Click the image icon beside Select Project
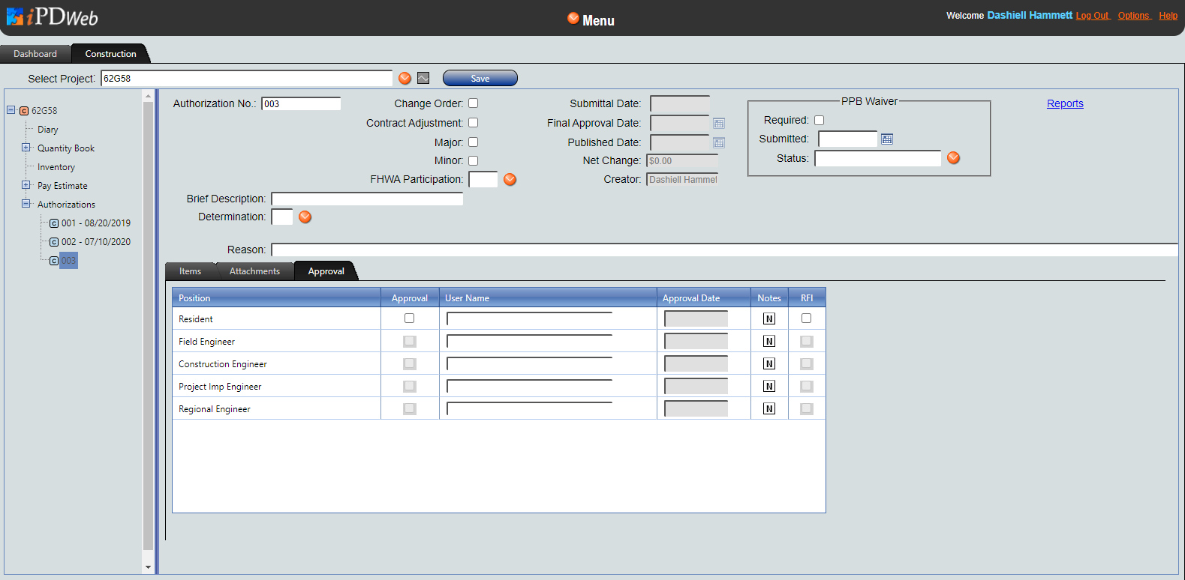This screenshot has height=580, width=1185. pos(423,79)
